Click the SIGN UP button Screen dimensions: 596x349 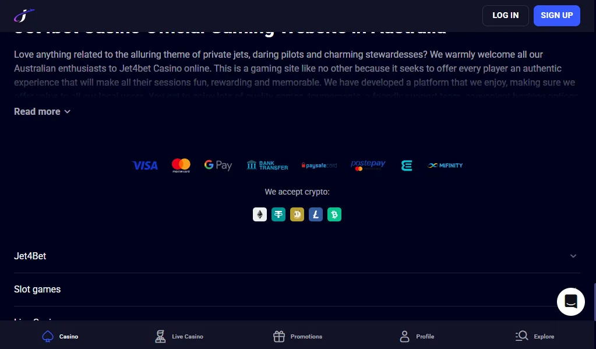(x=556, y=16)
